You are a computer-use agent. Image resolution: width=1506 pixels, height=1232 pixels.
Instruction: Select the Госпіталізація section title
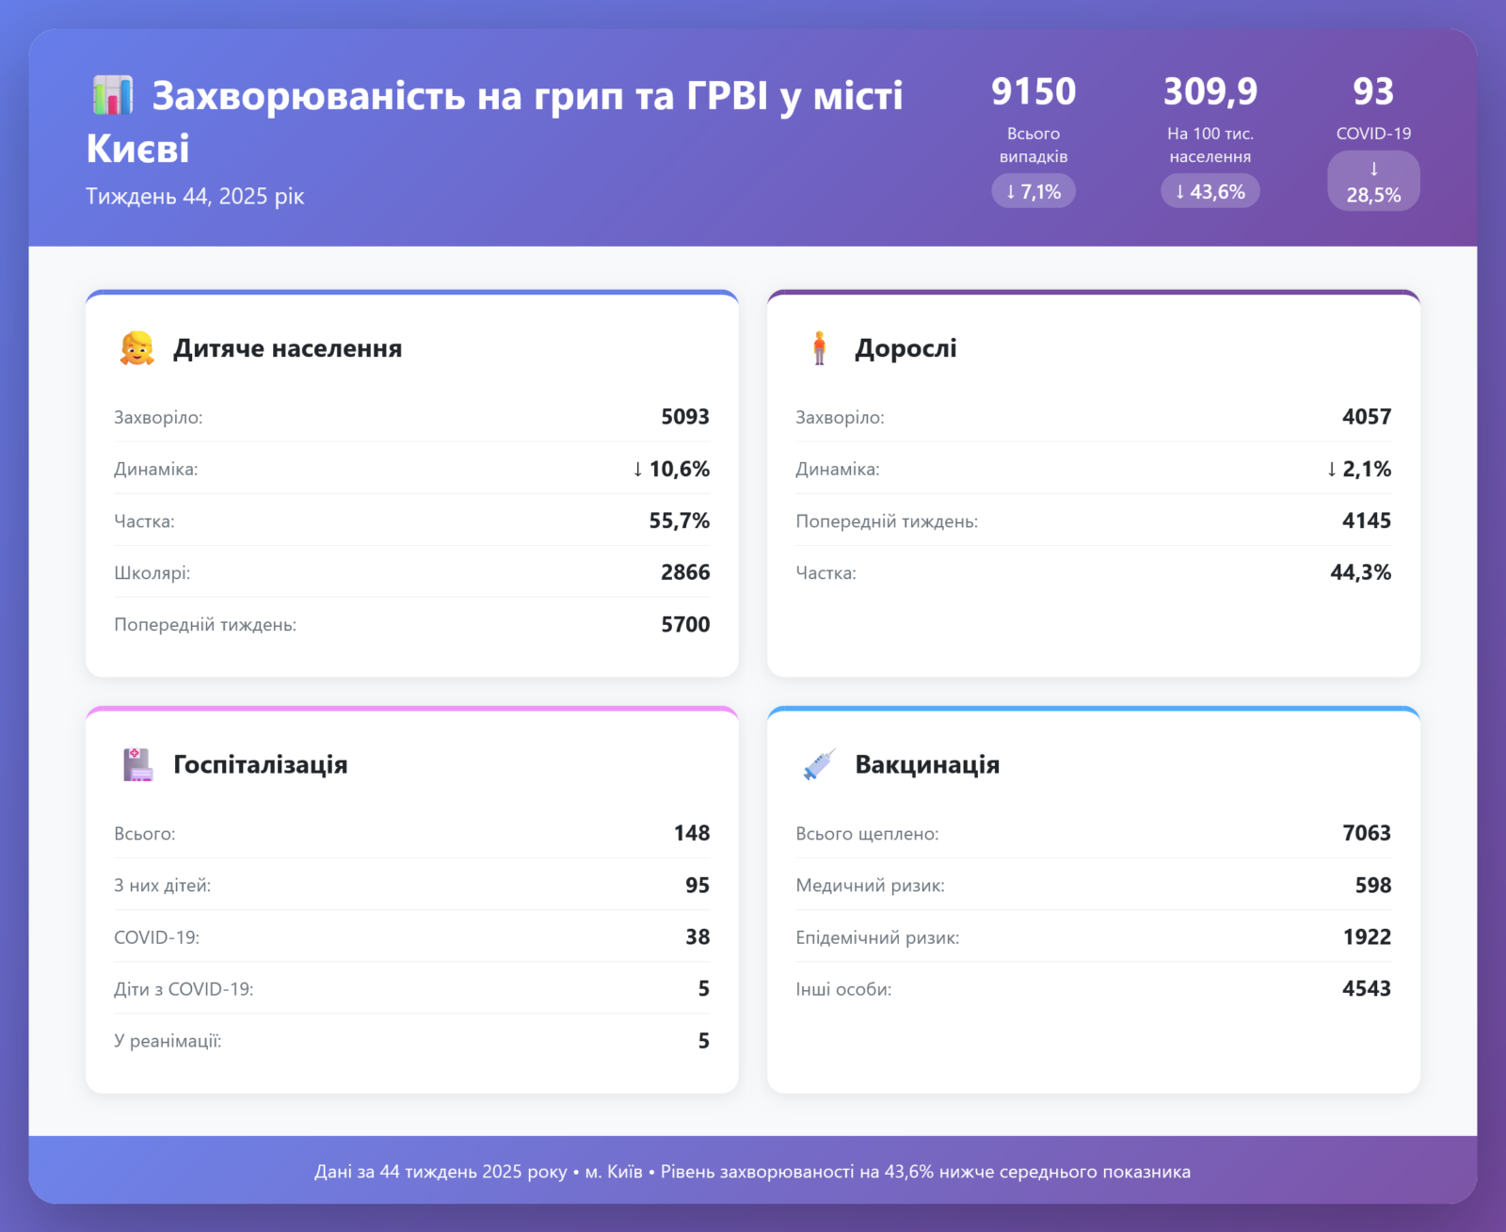260,764
